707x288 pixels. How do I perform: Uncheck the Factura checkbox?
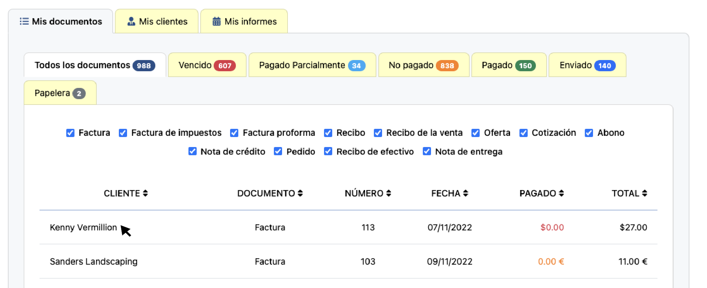70,133
